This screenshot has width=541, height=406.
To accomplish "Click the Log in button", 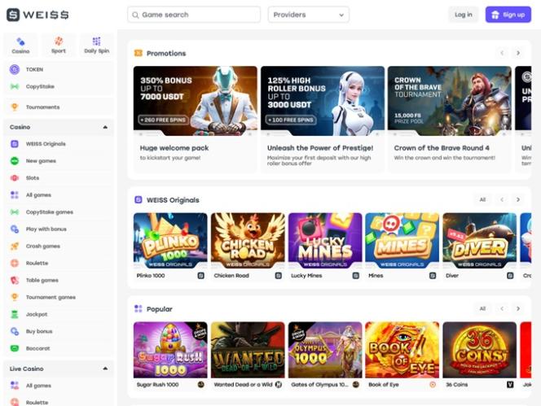I will [x=463, y=15].
